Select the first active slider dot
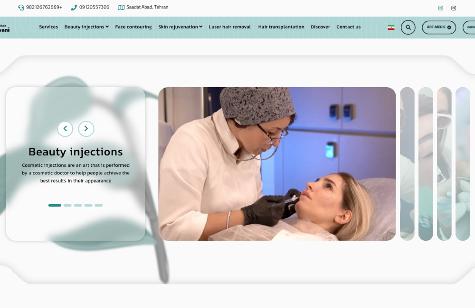The width and height of the screenshot is (475, 308). 55,205
